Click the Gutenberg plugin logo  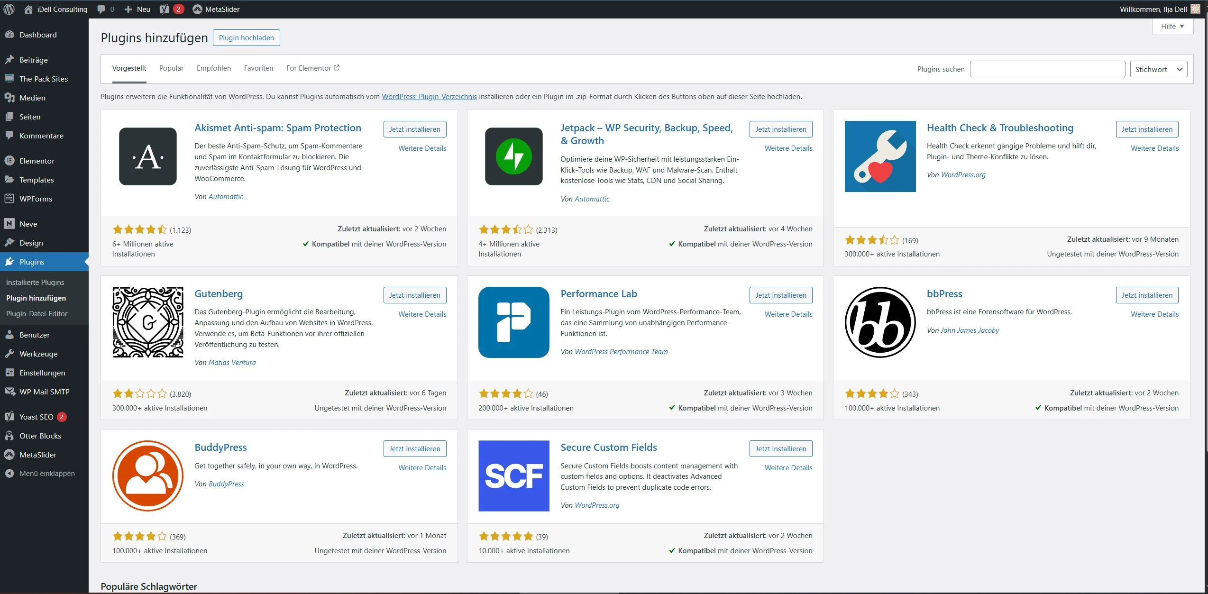point(148,322)
